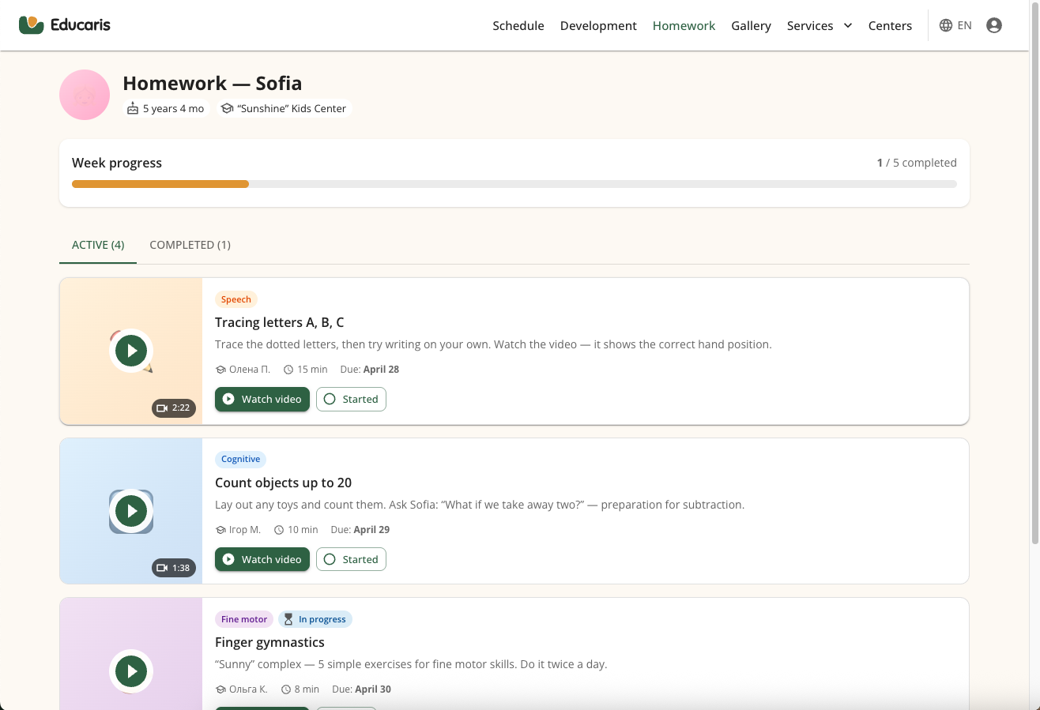
Task: Watch video for Tracing letters A, B, C
Action: point(262,400)
